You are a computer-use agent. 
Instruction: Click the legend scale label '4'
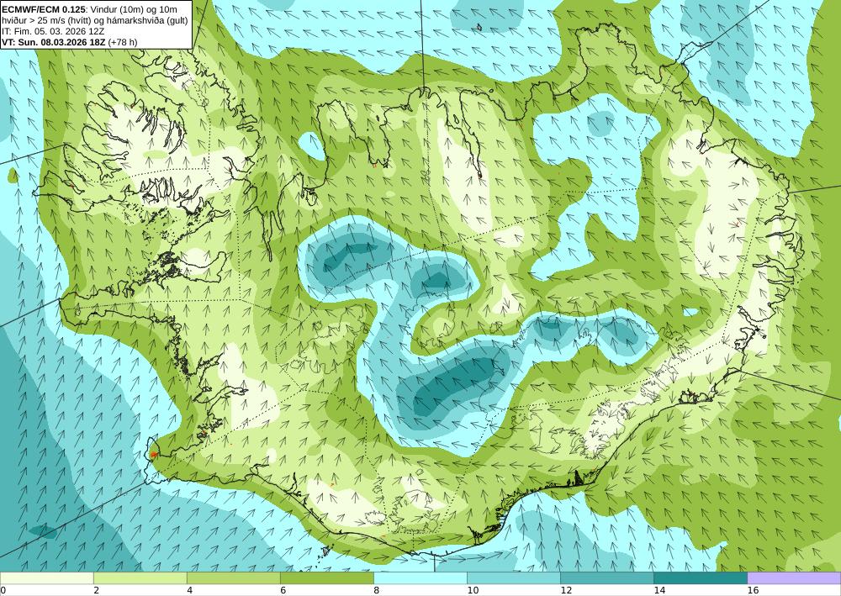(189, 591)
